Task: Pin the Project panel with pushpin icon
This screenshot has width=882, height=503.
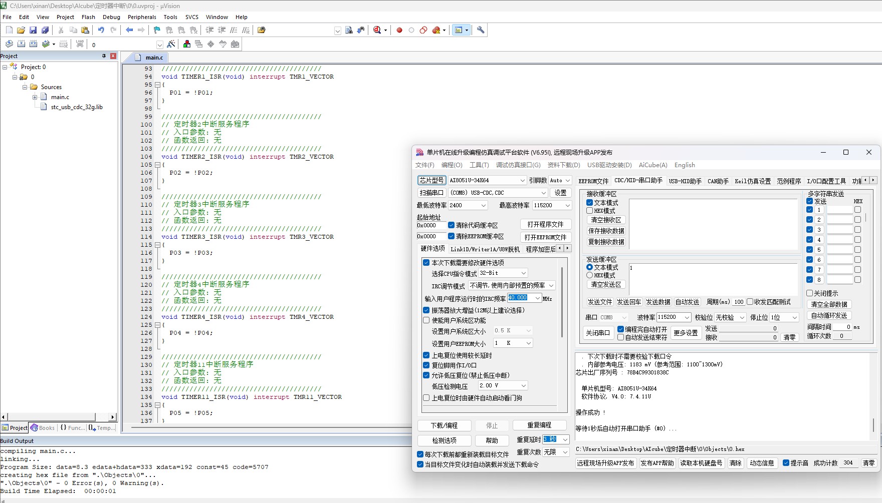Action: point(104,56)
